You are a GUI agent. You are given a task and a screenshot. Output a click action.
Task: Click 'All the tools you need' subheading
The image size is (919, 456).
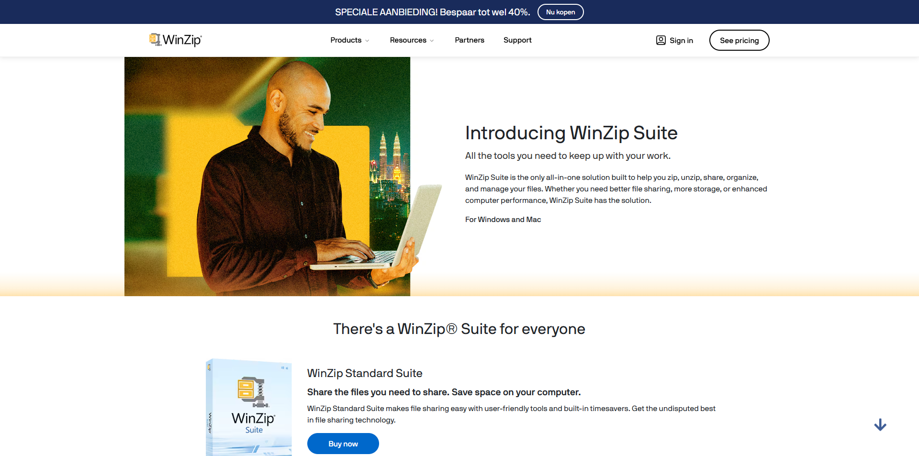[568, 156]
